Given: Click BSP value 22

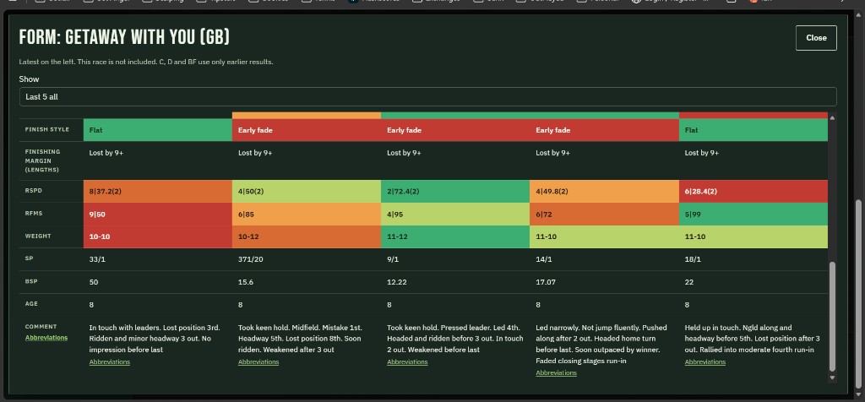Looking at the screenshot, I should tap(689, 282).
